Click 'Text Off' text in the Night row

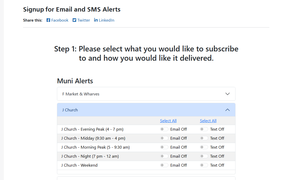tap(217, 156)
